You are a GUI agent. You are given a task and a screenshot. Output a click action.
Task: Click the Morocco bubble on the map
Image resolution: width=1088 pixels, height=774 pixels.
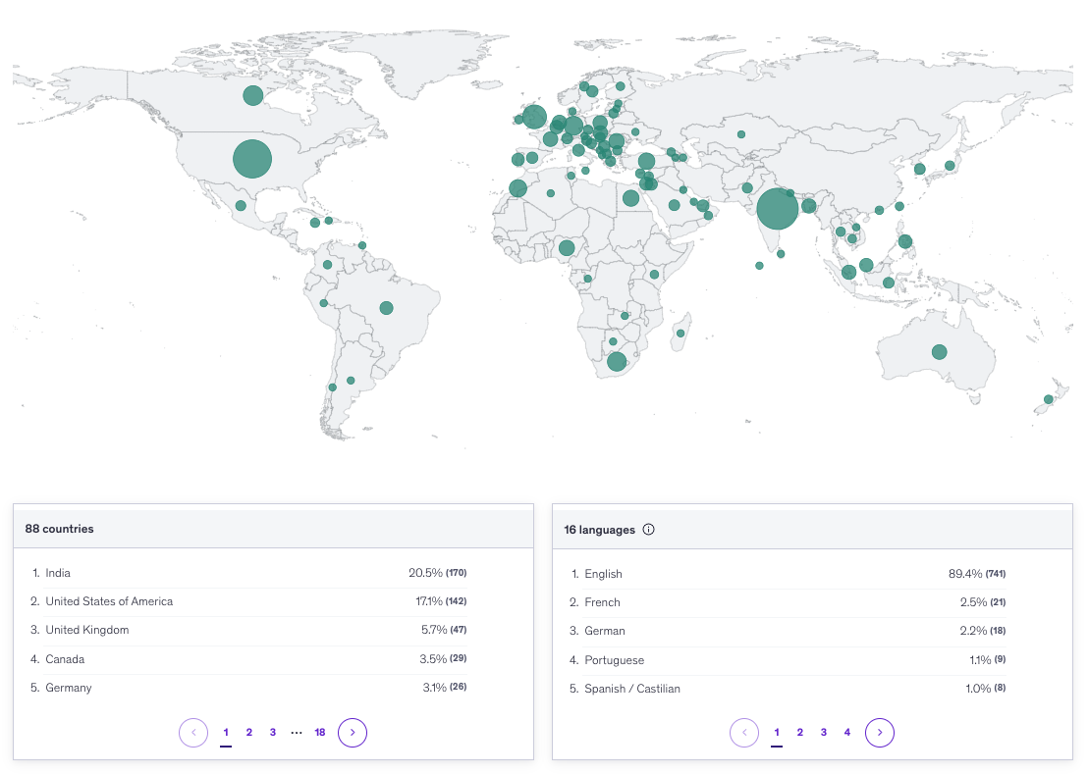[x=517, y=187]
